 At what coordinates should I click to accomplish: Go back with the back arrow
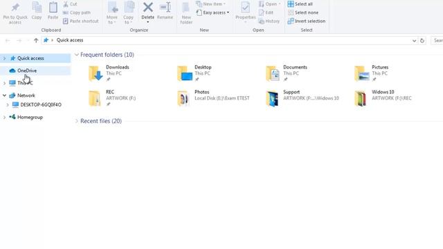pos(8,41)
